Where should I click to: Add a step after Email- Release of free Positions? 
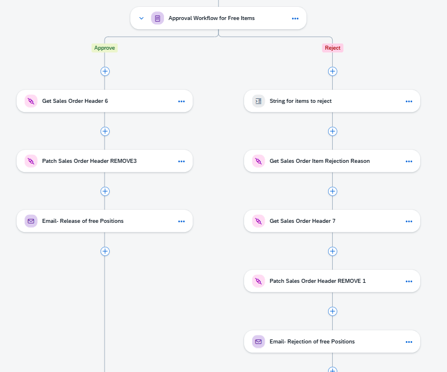105,251
